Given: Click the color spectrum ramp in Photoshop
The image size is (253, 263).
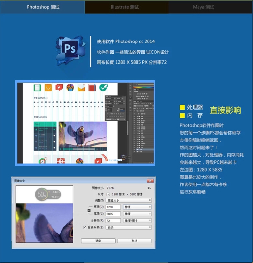Looking at the screenshot, I should click(x=143, y=87).
